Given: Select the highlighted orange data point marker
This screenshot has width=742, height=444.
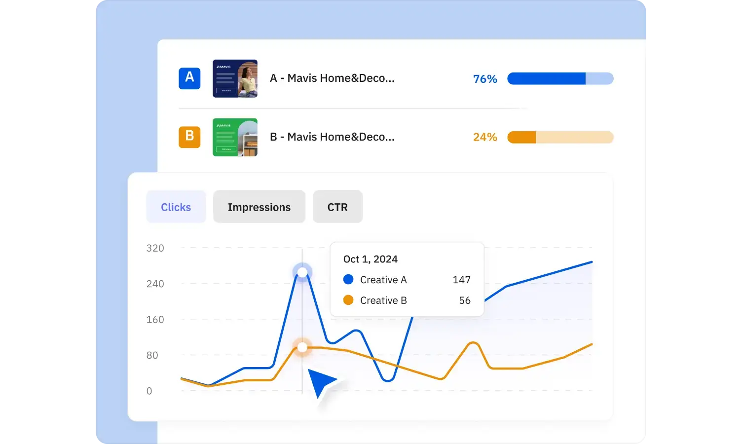Looking at the screenshot, I should pyautogui.click(x=302, y=347).
